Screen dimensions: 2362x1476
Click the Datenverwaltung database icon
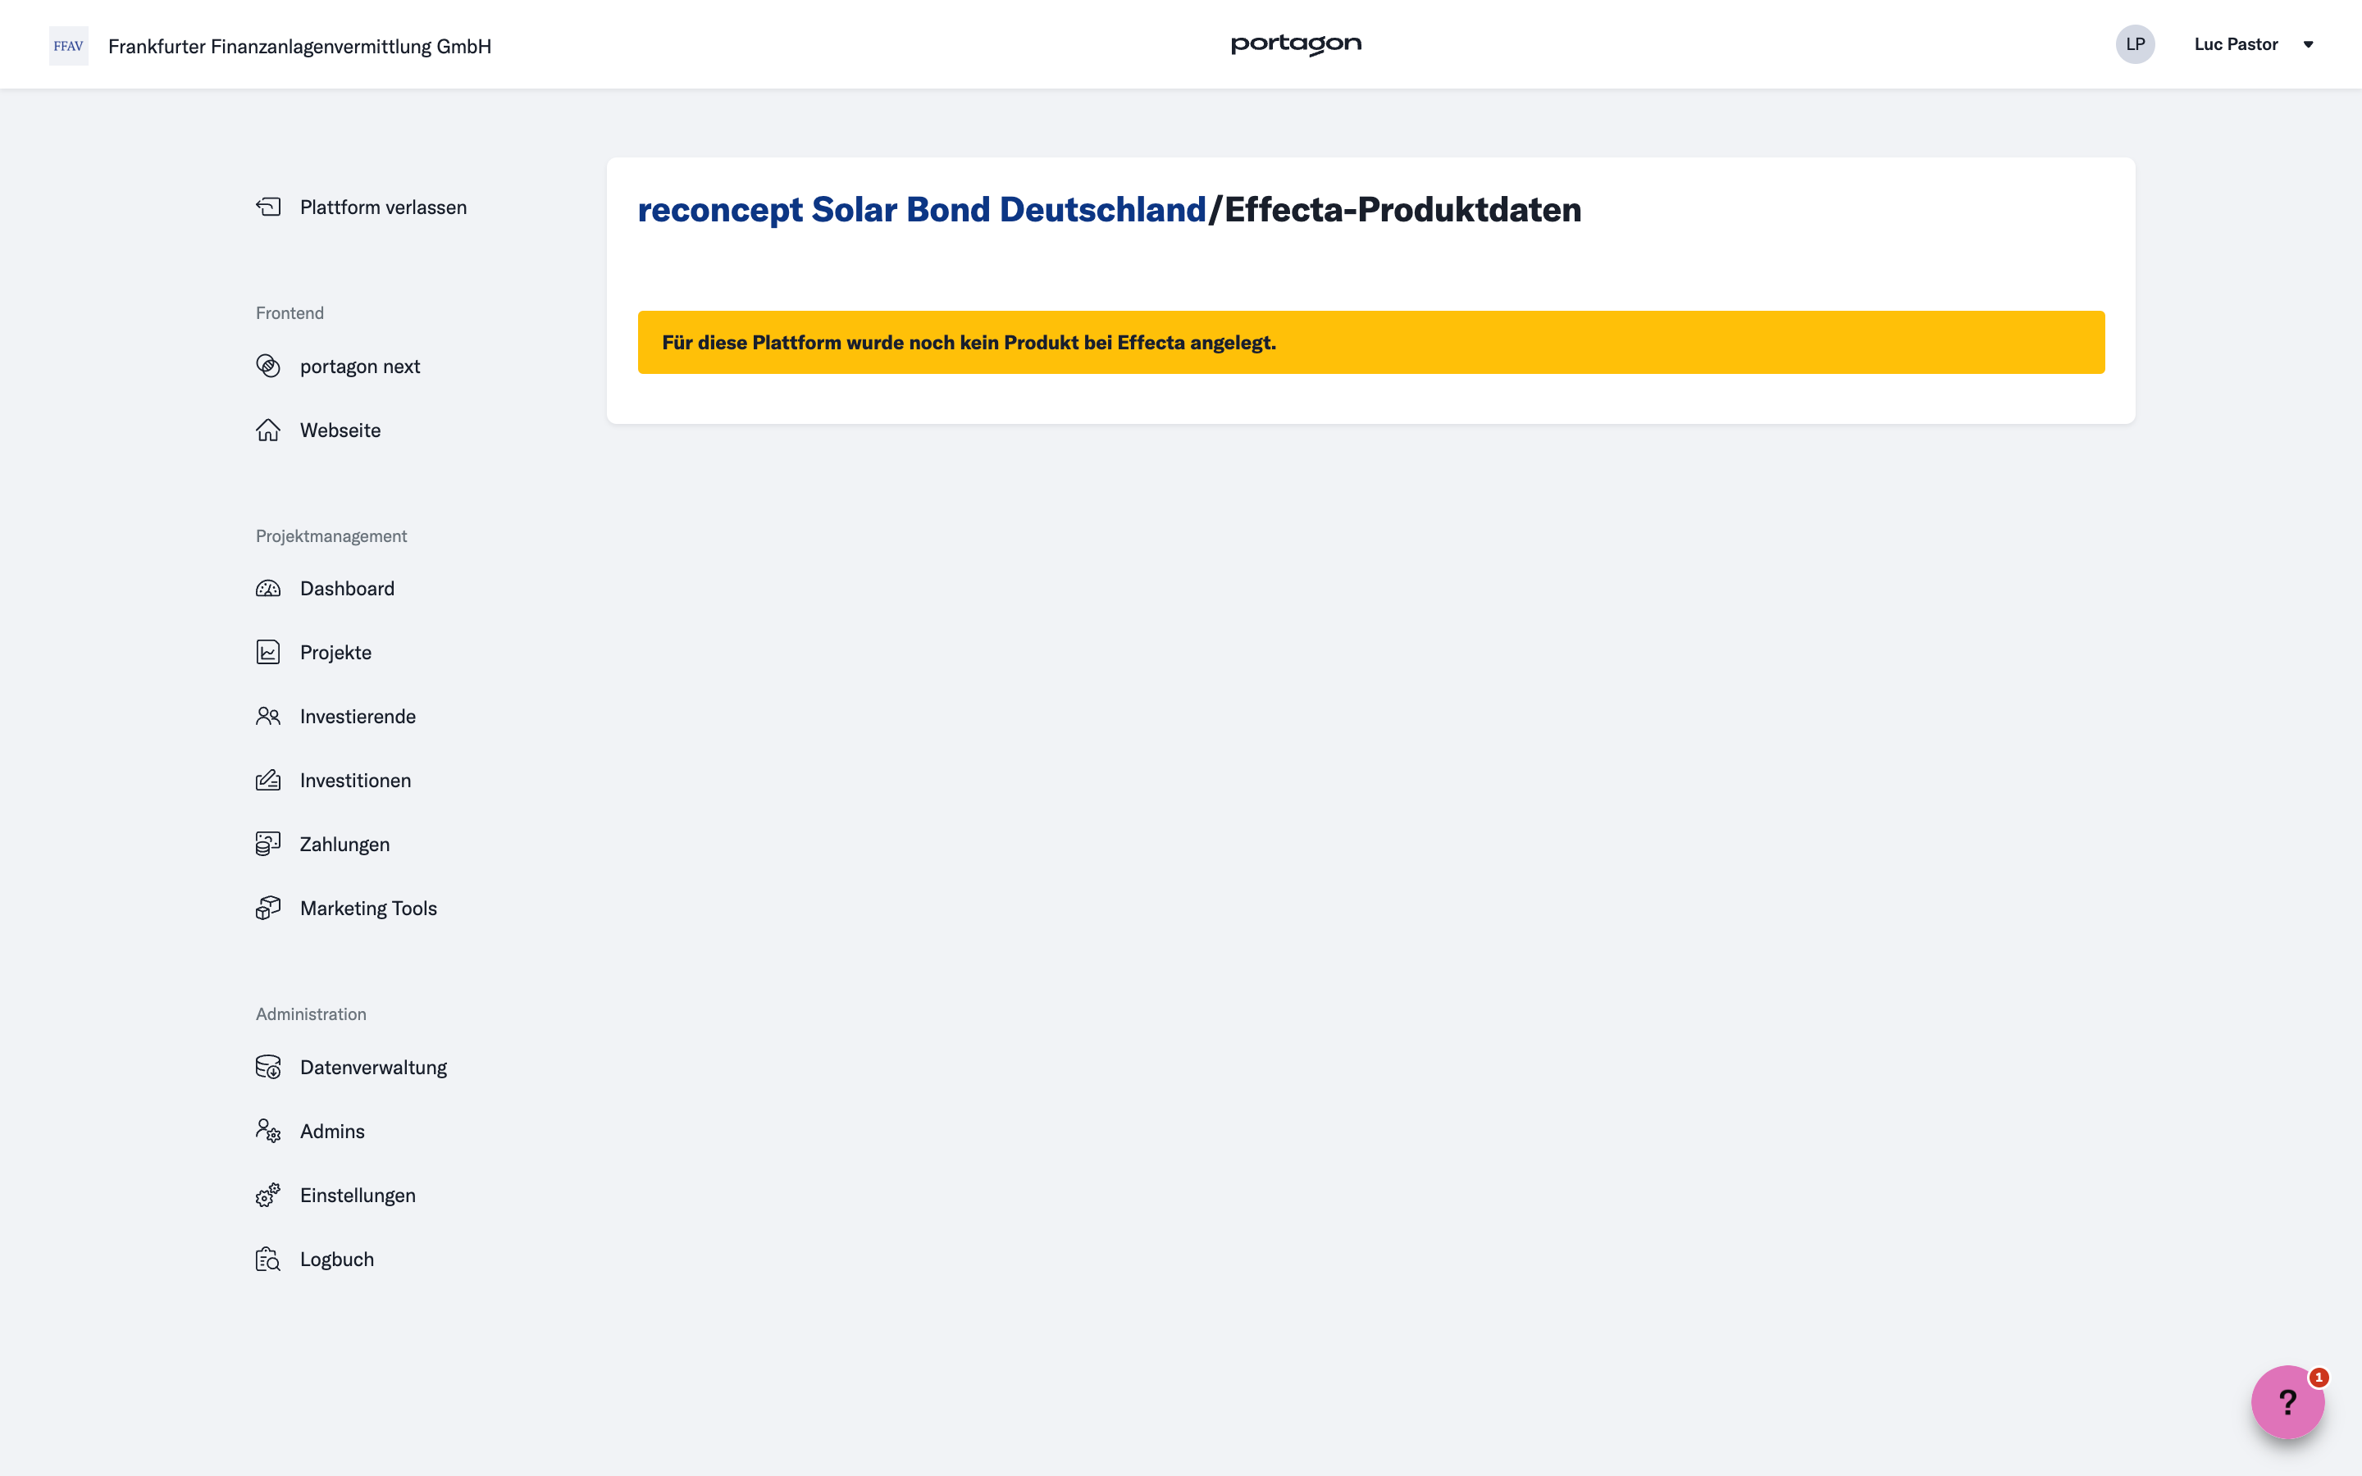pyautogui.click(x=268, y=1067)
